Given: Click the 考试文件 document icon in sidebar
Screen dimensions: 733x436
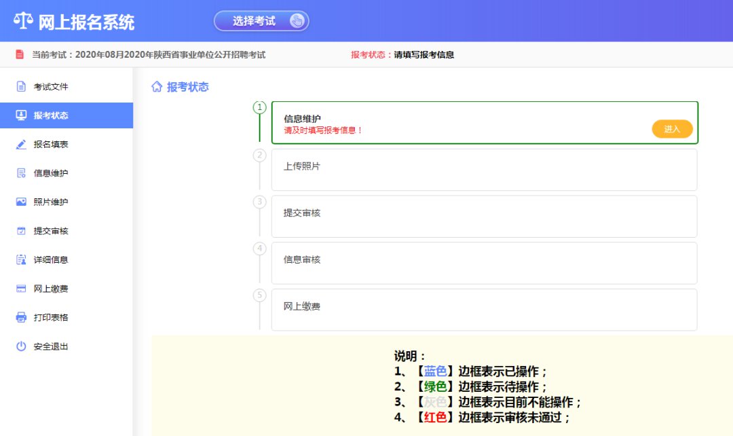Looking at the screenshot, I should tap(21, 87).
